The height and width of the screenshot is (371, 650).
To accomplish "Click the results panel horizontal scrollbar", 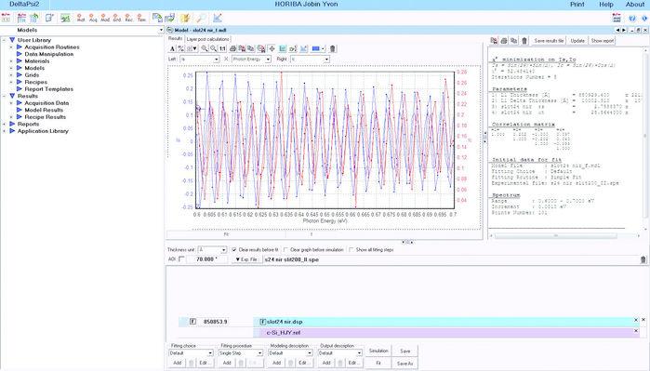I will click(x=565, y=235).
